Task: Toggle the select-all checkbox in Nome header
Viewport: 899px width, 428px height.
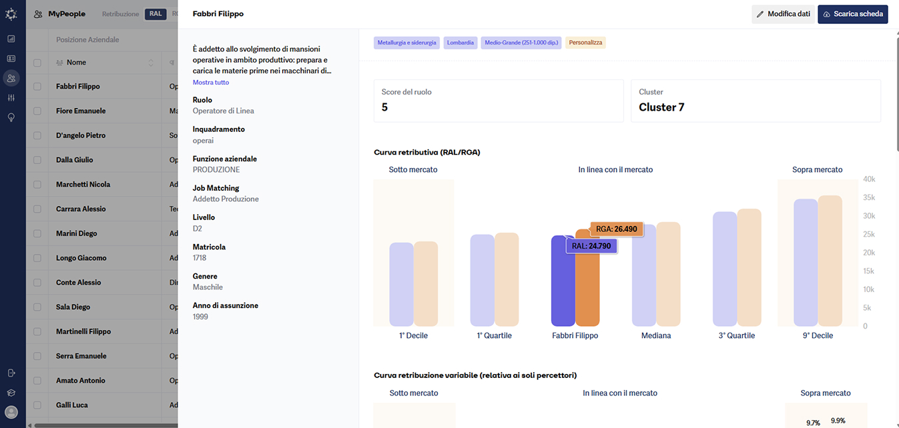Action: [x=37, y=63]
